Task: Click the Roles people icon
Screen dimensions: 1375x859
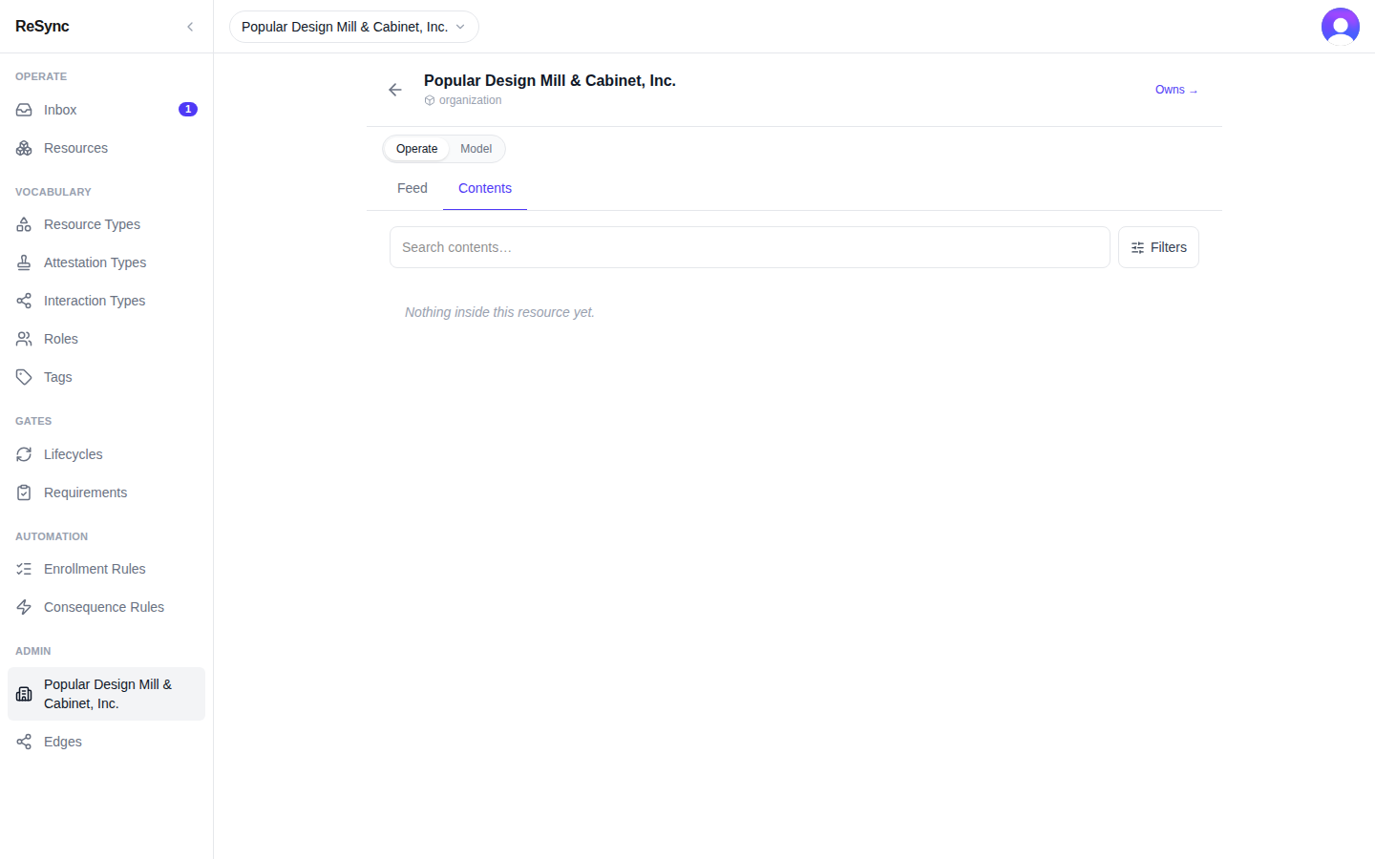Action: point(24,339)
